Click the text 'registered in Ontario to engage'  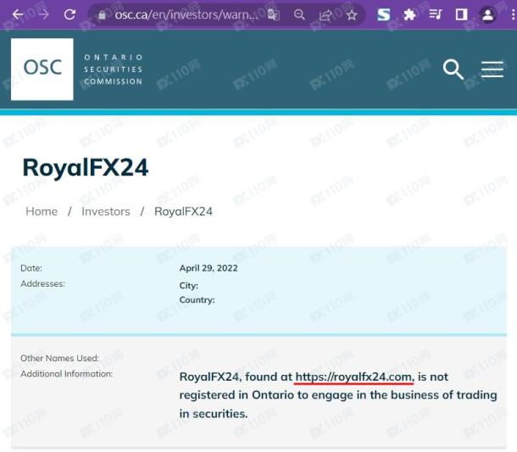pos(265,395)
